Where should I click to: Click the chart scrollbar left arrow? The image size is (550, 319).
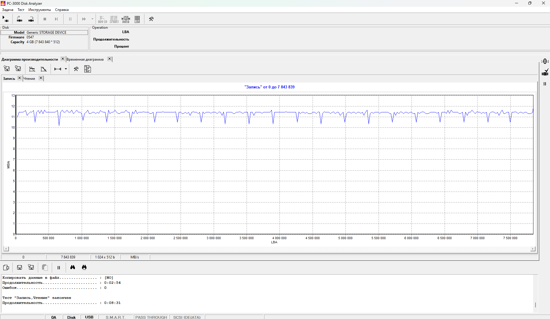(6, 249)
